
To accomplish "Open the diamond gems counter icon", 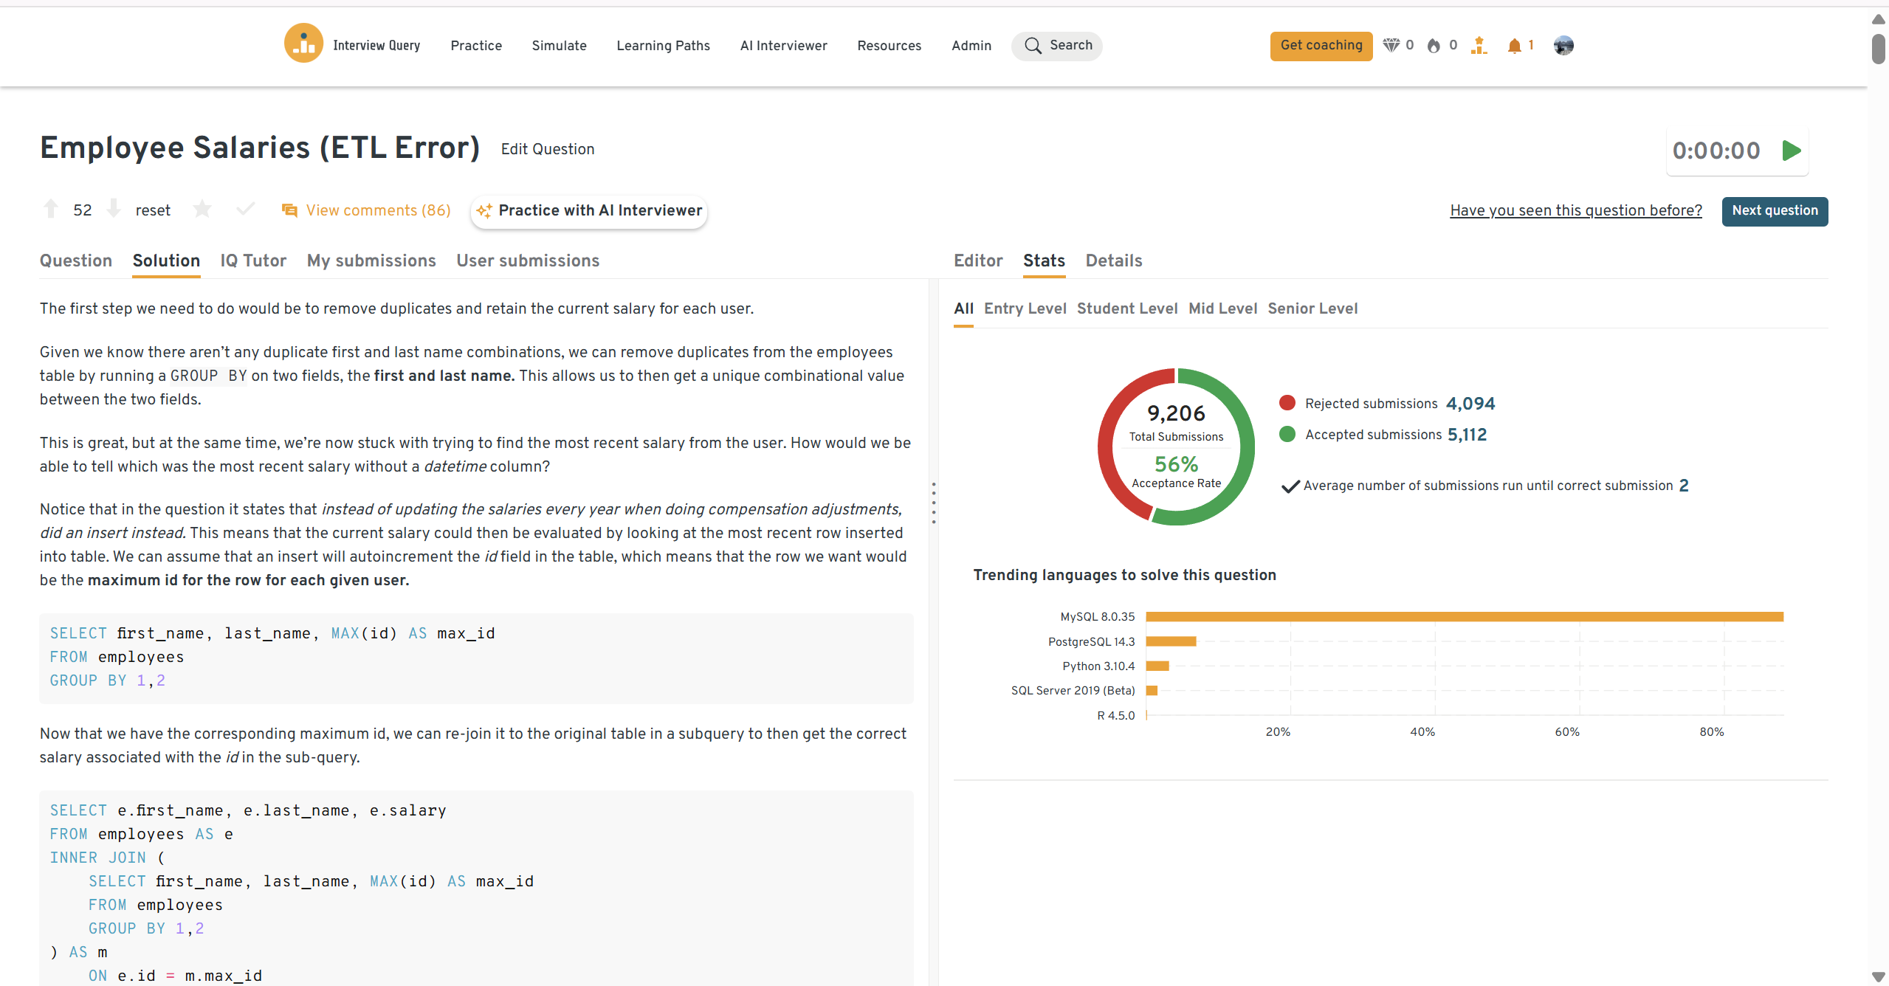I will pos(1391,46).
